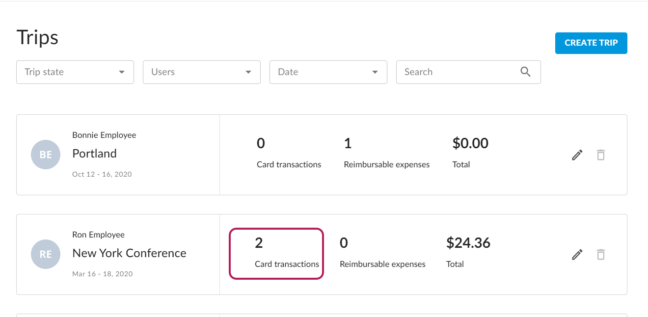Screen dimensions: 648x317
Task: Click the RE avatar for Ron Employee
Action: [46, 254]
